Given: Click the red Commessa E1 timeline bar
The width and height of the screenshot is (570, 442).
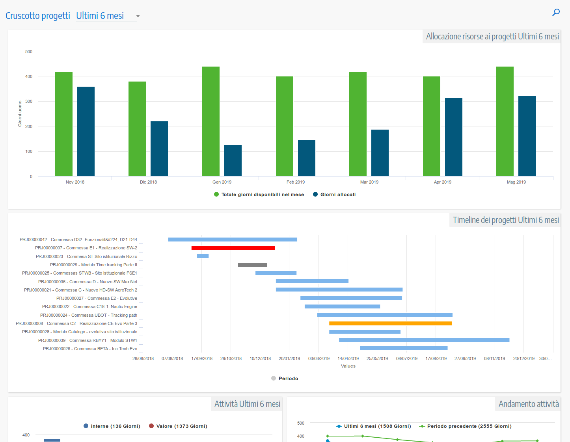Looking at the screenshot, I should [233, 248].
